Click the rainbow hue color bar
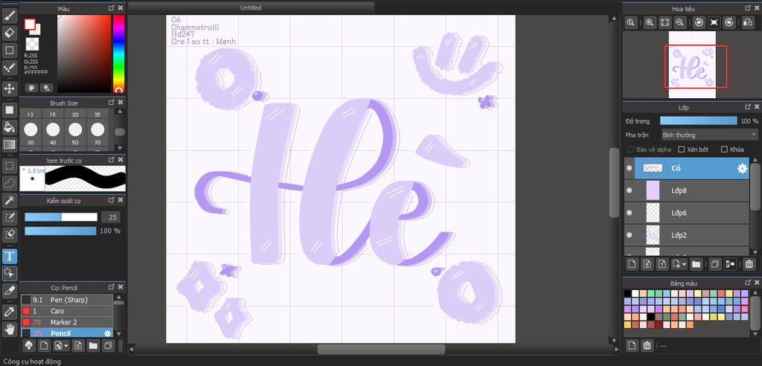The image size is (762, 366). 118,54
